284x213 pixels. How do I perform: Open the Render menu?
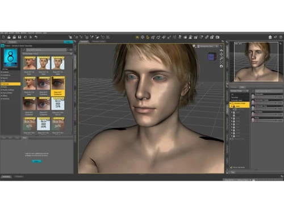tap(24, 33)
